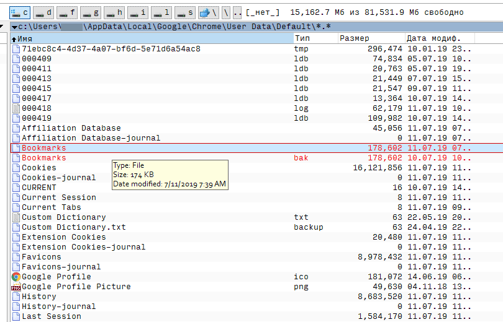The width and height of the screenshot is (503, 322).
Task: Click icon next to Current Session
Action: click(16, 198)
